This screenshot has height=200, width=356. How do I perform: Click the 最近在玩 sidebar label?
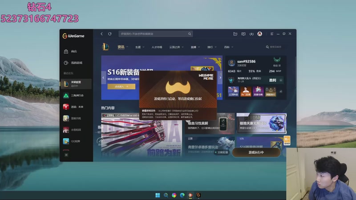[68, 73]
